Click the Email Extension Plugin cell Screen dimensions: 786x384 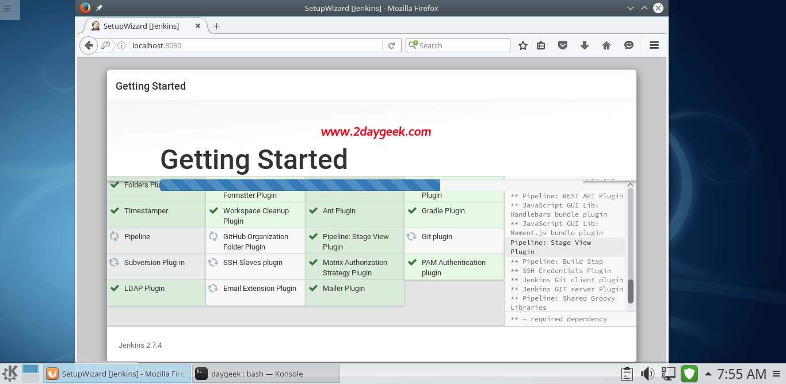pyautogui.click(x=255, y=293)
